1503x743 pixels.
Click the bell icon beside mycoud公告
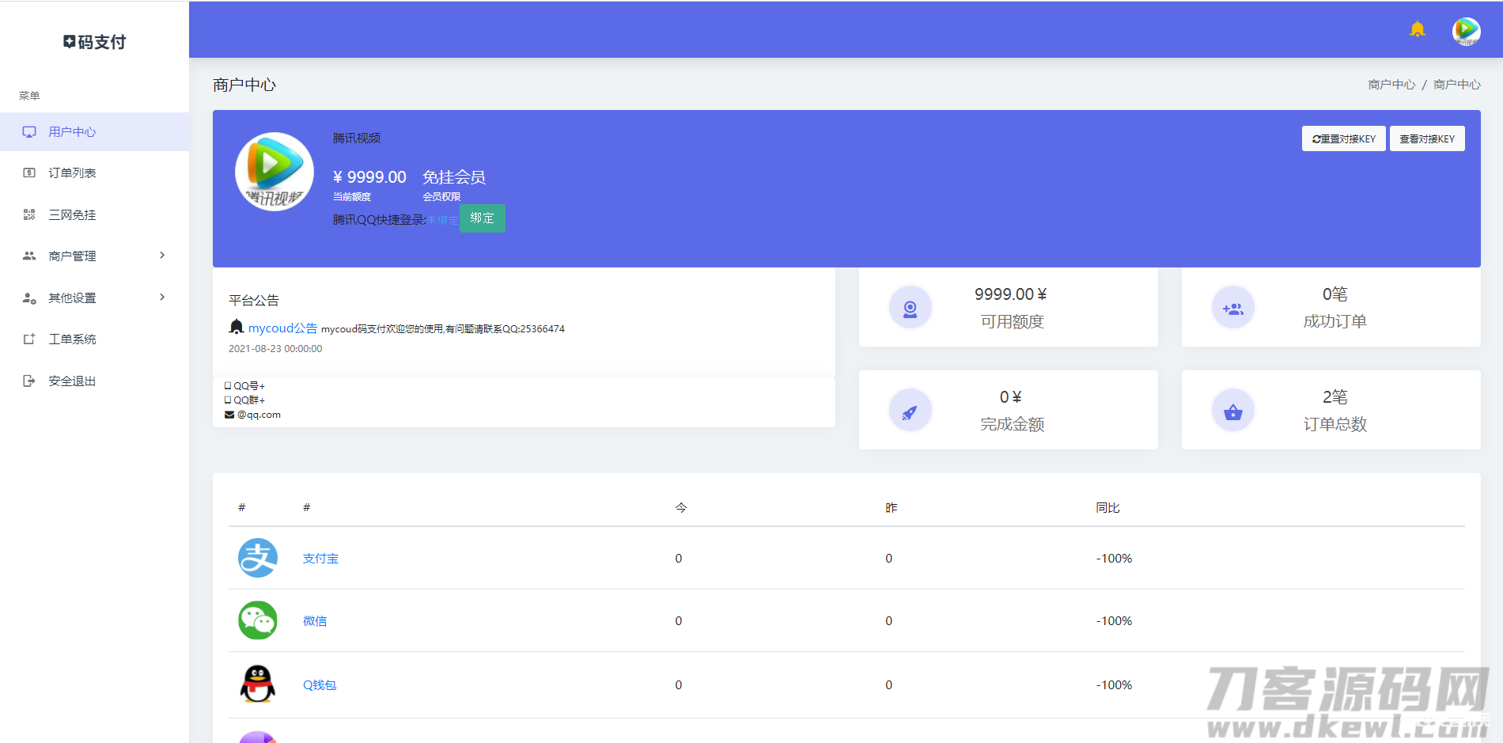click(236, 327)
